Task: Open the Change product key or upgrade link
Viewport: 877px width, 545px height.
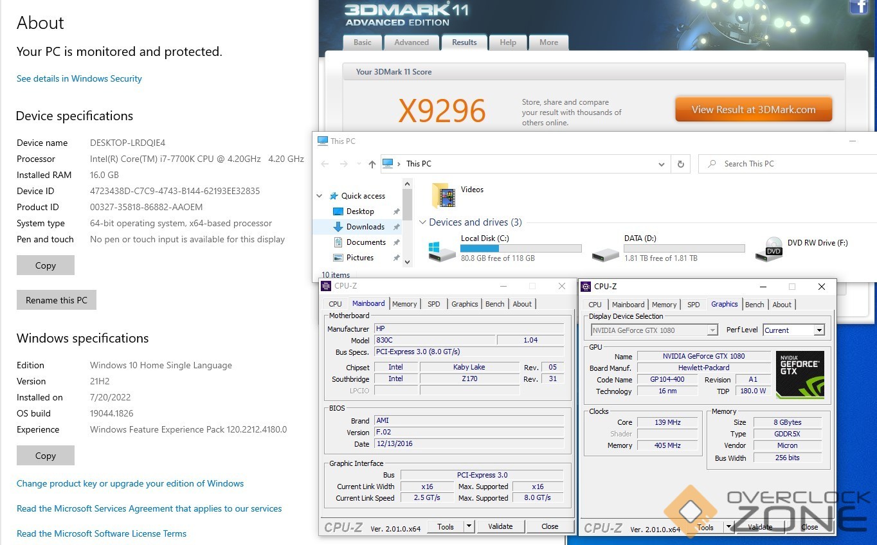Action: pos(130,483)
